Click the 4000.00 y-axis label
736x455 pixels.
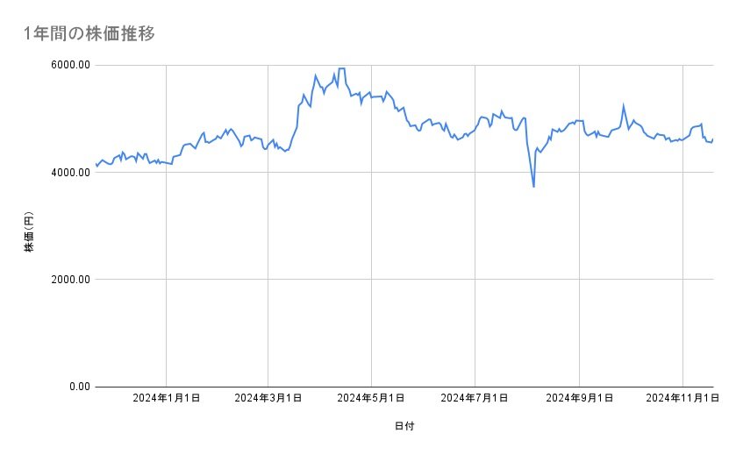tap(69, 173)
